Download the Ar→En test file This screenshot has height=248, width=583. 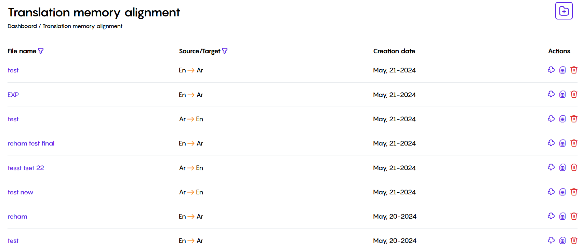(551, 119)
